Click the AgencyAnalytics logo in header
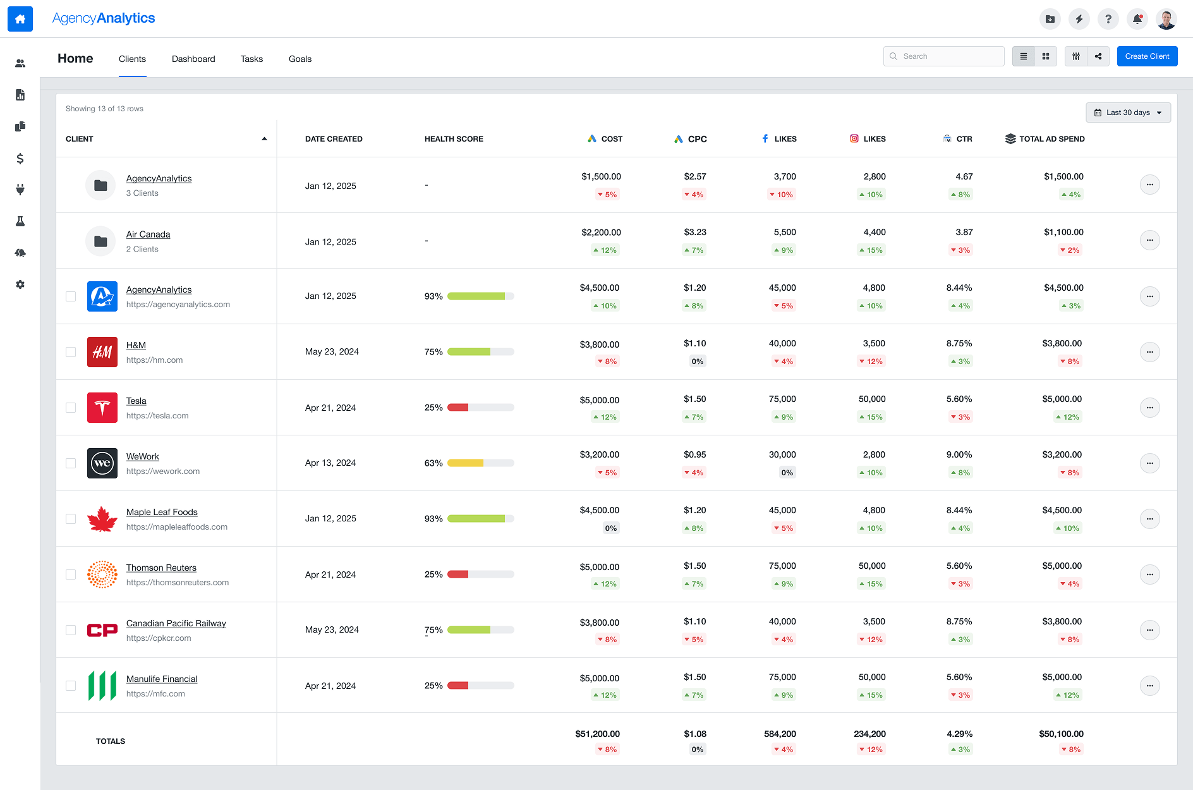This screenshot has height=790, width=1193. point(104,18)
